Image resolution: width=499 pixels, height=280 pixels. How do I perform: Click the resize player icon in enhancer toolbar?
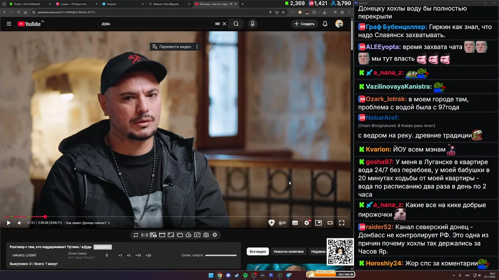pos(171,235)
